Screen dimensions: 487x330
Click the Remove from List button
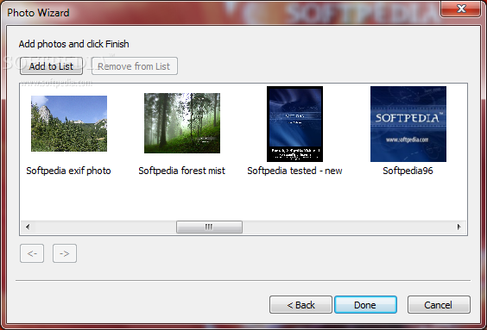pos(135,66)
